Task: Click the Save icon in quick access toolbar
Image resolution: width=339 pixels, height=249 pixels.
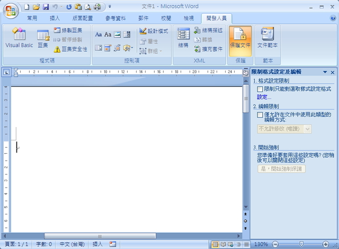Action: click(x=46, y=7)
